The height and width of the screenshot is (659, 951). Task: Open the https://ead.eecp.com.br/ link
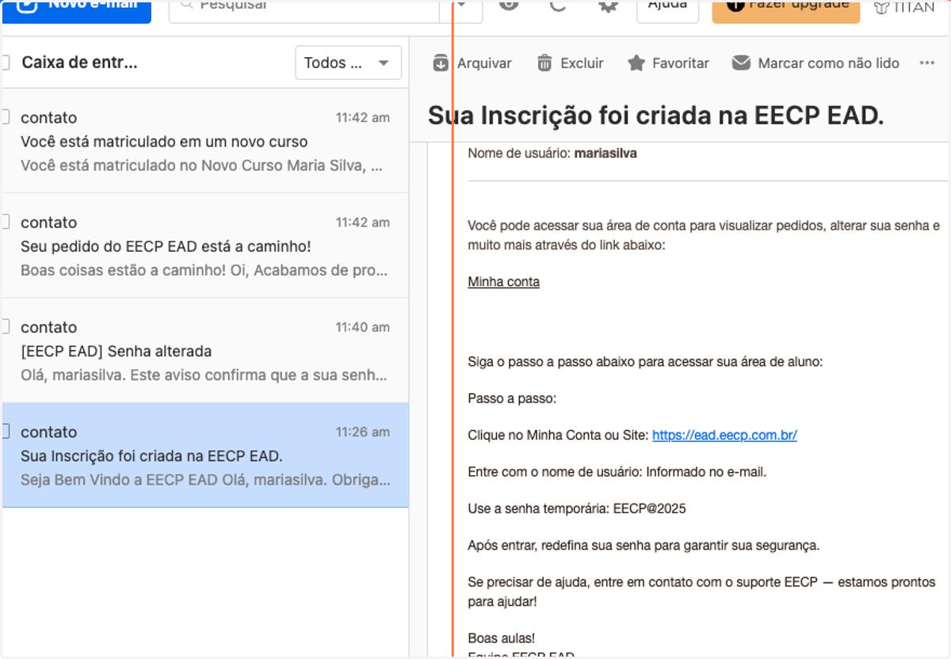coord(724,435)
